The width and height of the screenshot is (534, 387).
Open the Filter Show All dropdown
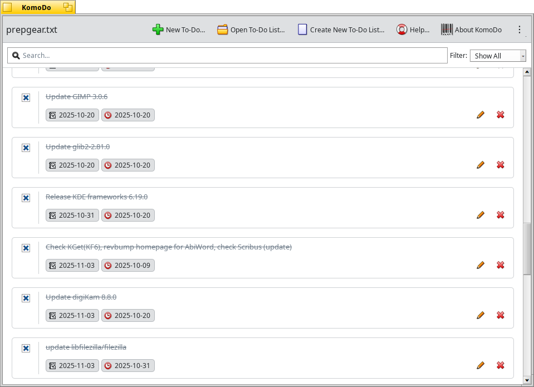(498, 56)
